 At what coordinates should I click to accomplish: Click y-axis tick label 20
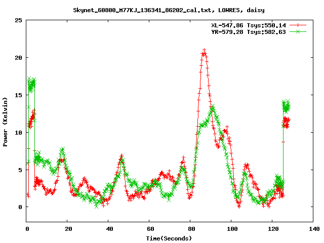[18, 58]
